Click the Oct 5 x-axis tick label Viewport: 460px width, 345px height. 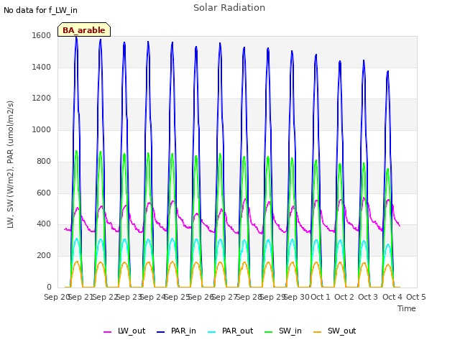(x=416, y=297)
